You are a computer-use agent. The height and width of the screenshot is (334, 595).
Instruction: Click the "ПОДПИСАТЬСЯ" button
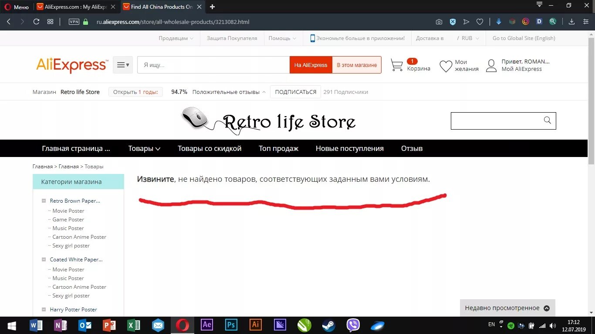(295, 92)
